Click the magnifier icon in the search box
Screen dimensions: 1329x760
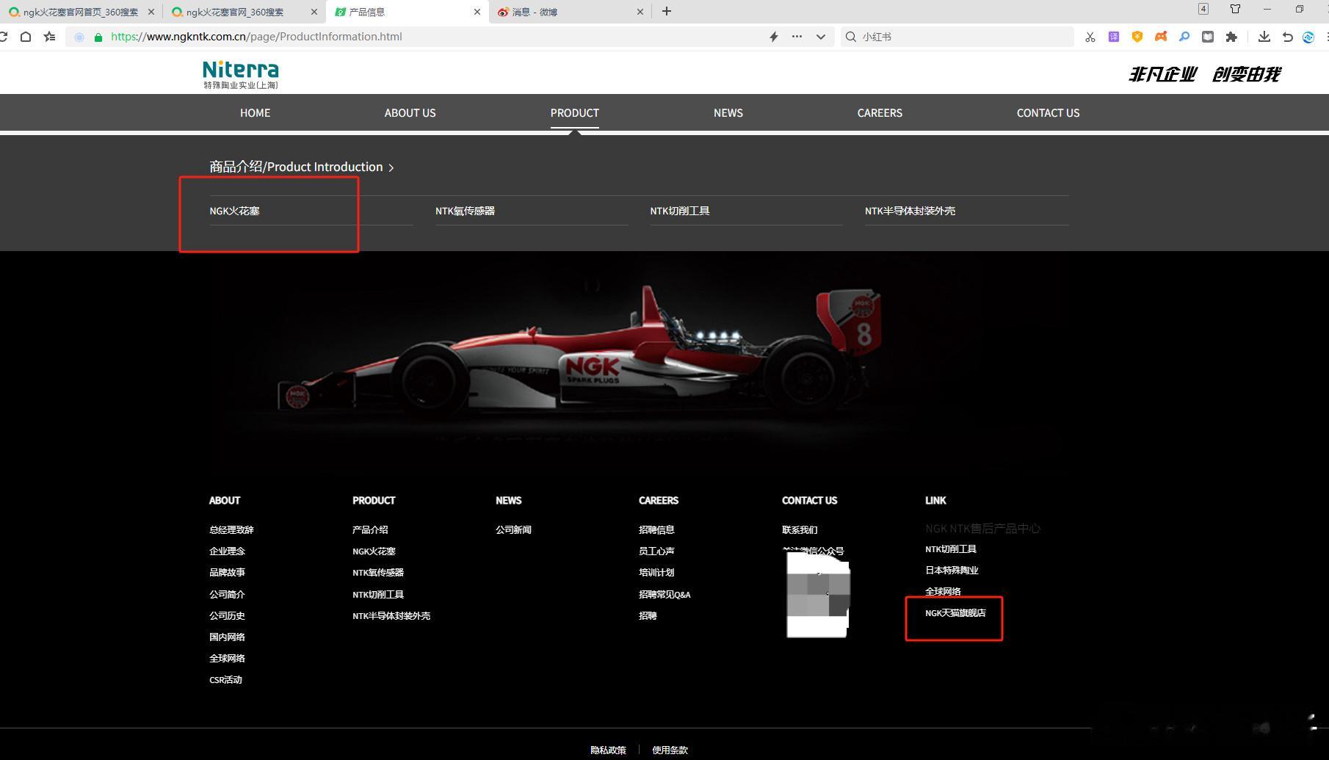click(x=851, y=37)
